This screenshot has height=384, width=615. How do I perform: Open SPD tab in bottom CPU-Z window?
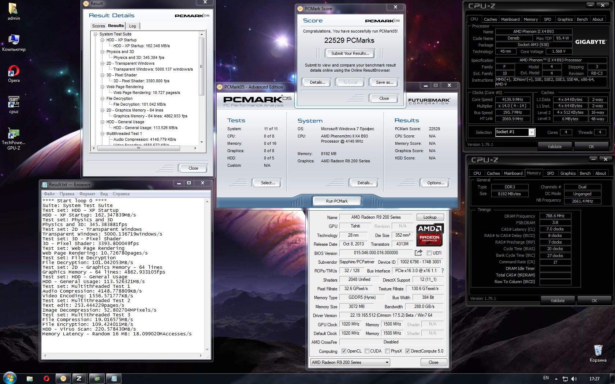click(x=550, y=173)
